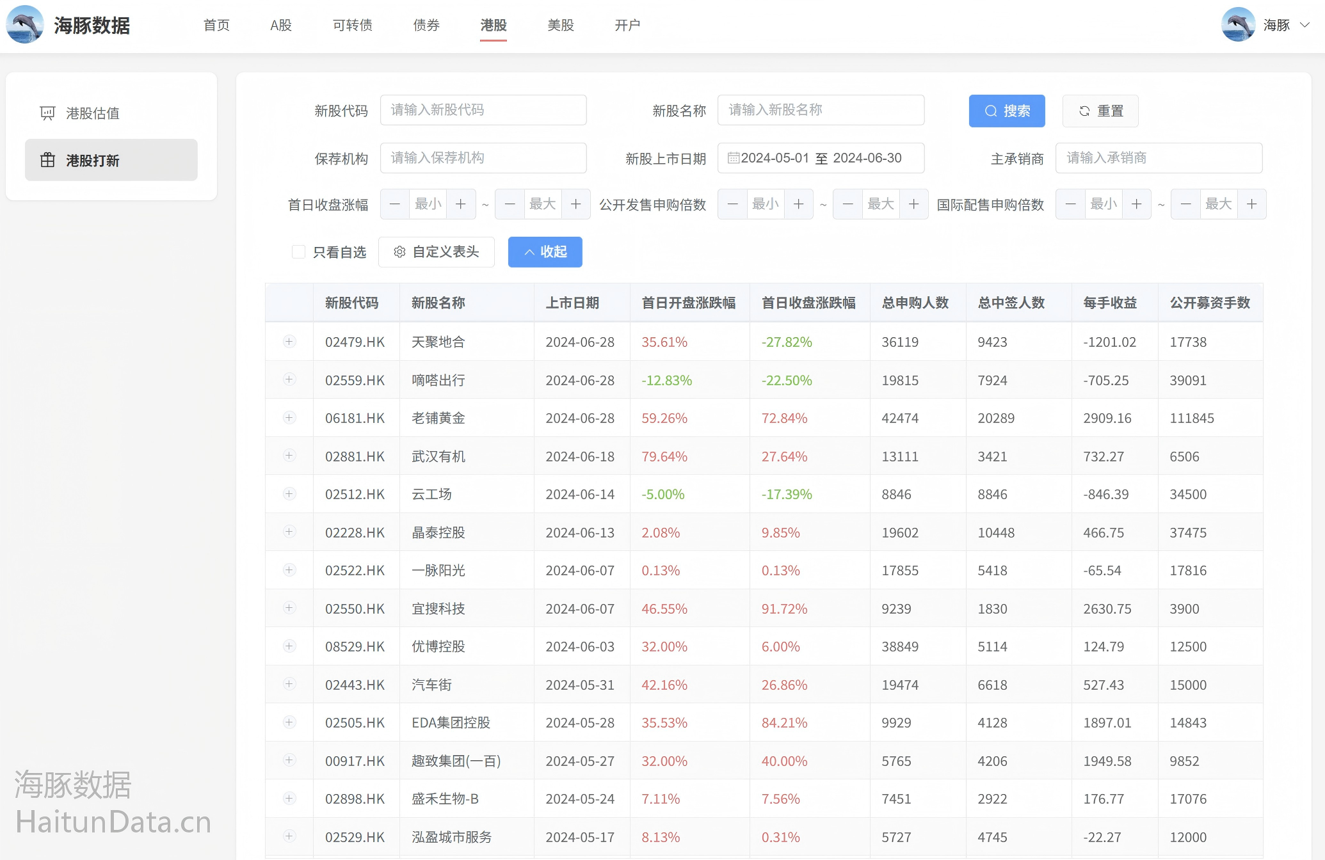Click the 每手收益 column header
This screenshot has width=1325, height=860.
tap(1115, 303)
